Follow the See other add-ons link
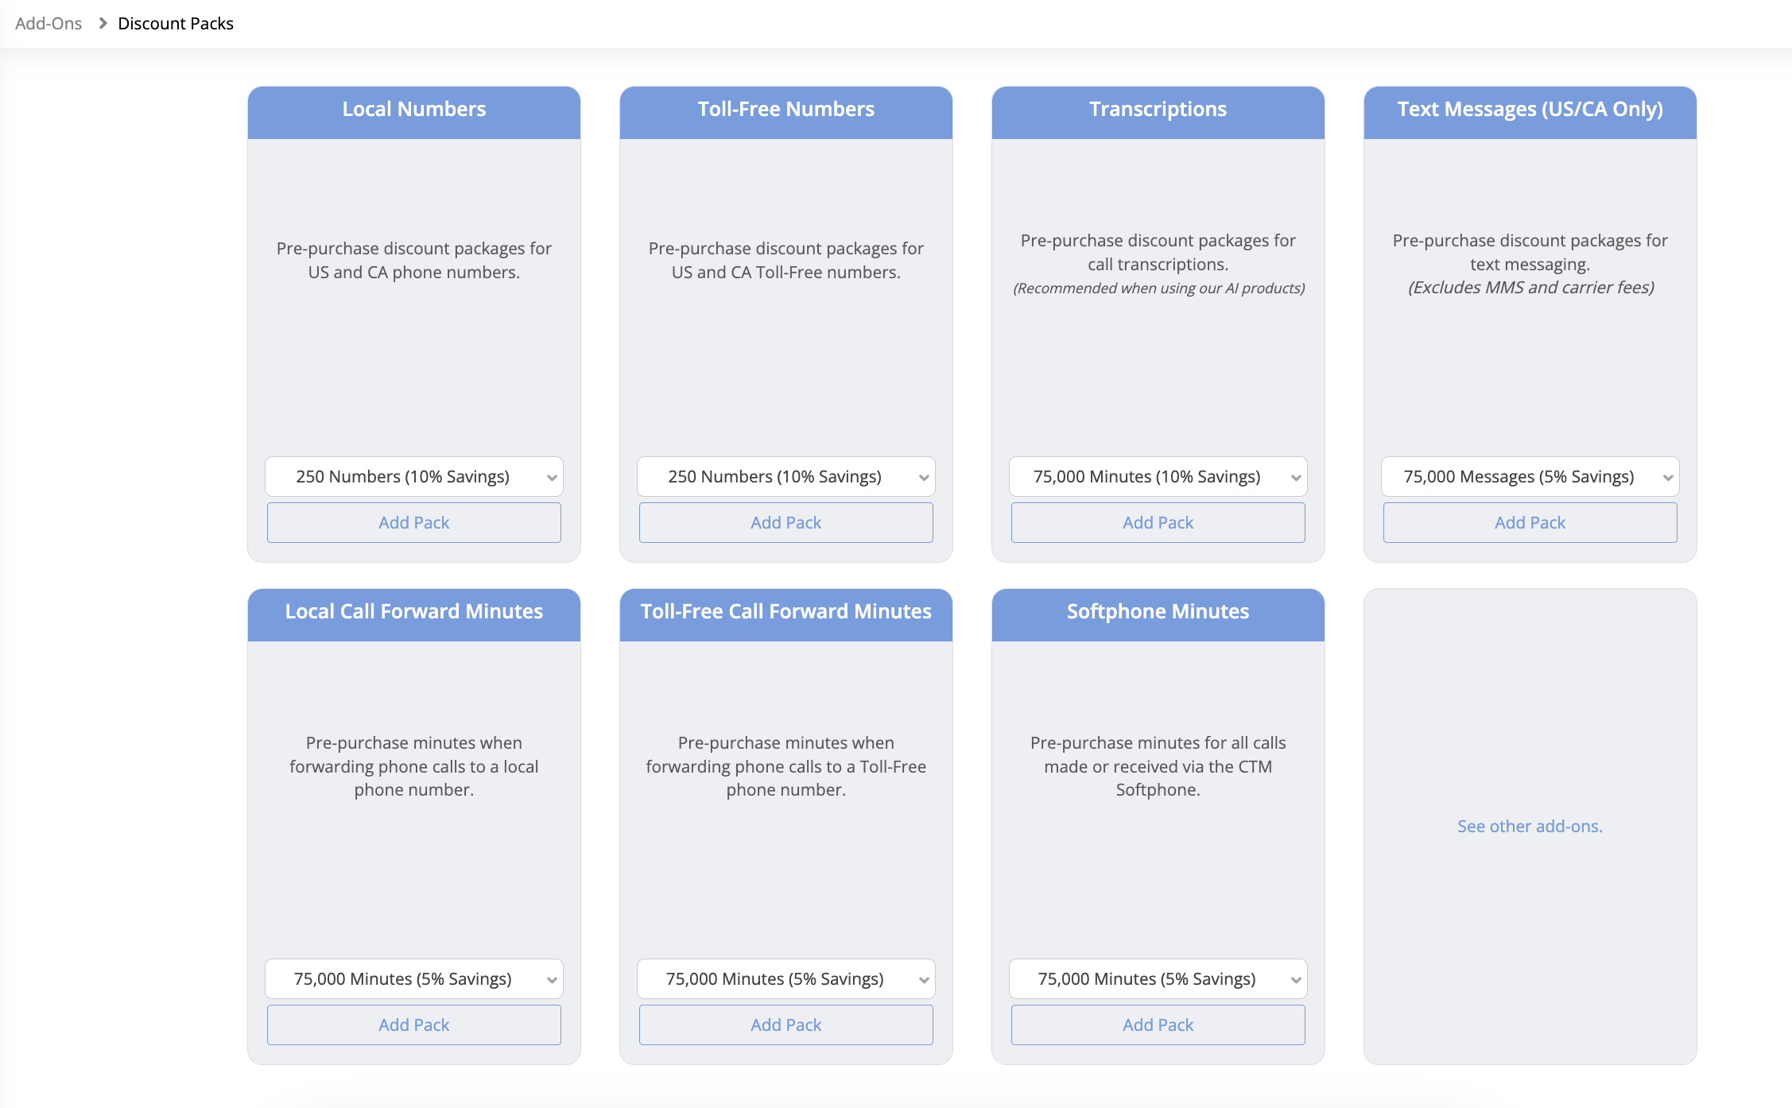Image resolution: width=1792 pixels, height=1108 pixels. tap(1530, 827)
